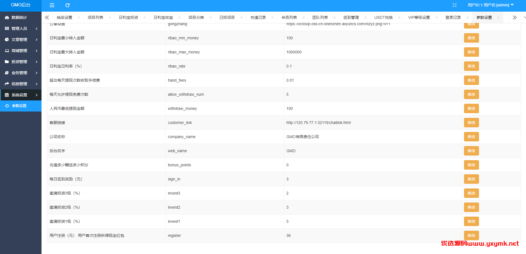This screenshot has width=526, height=254.
Task: Click the 文章管理 pie icon
Action: (x=7, y=40)
